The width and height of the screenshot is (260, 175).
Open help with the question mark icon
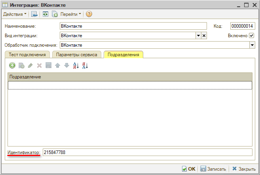click(x=89, y=14)
